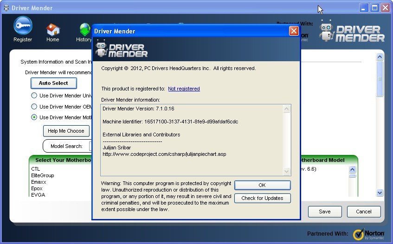Viewport: 393px width, 244px height.
Task: Select Emaxx in motherboard list
Action: (39, 182)
